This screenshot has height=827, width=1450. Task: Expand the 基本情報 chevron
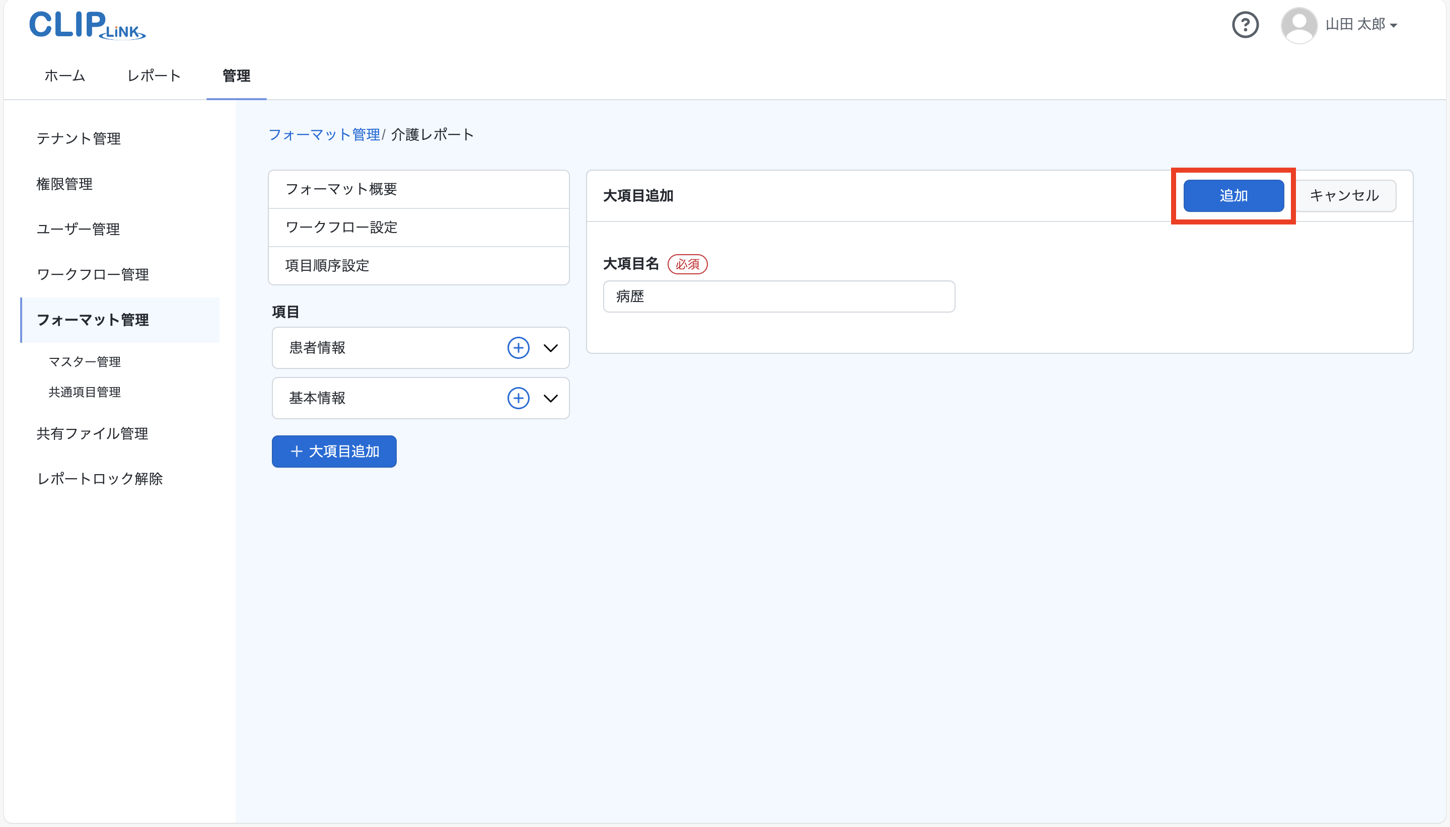pyautogui.click(x=550, y=398)
